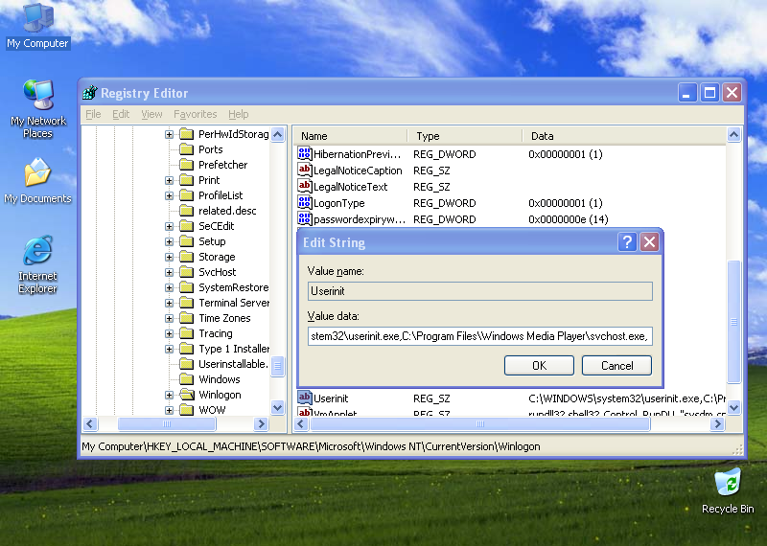Expand the SeCEdit tree node
This screenshot has height=546, width=767.
coord(169,226)
